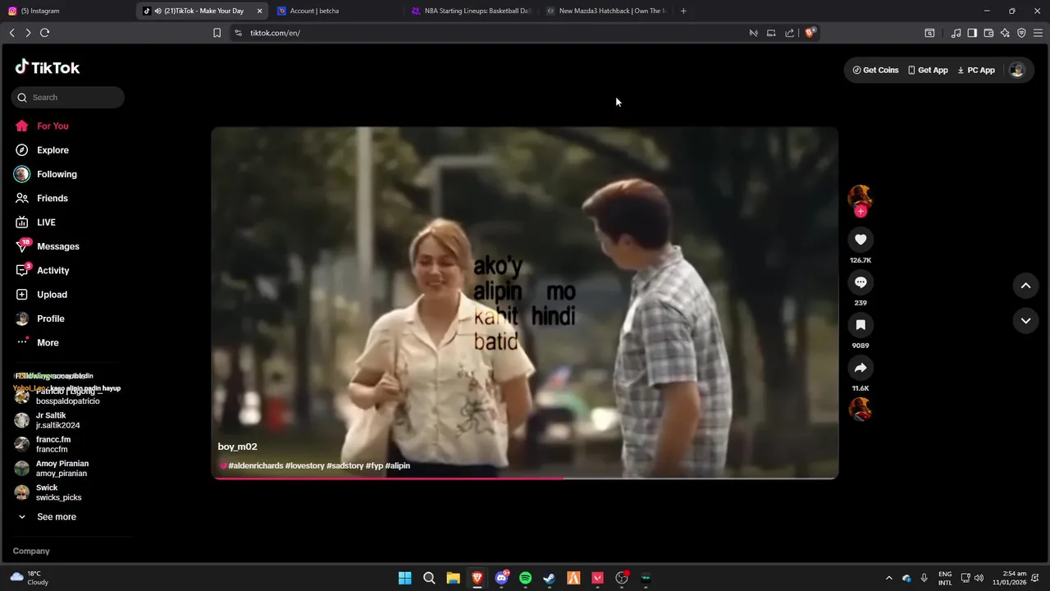Click the #alipin hashtag
Viewport: 1050px width, 591px height.
398,465
